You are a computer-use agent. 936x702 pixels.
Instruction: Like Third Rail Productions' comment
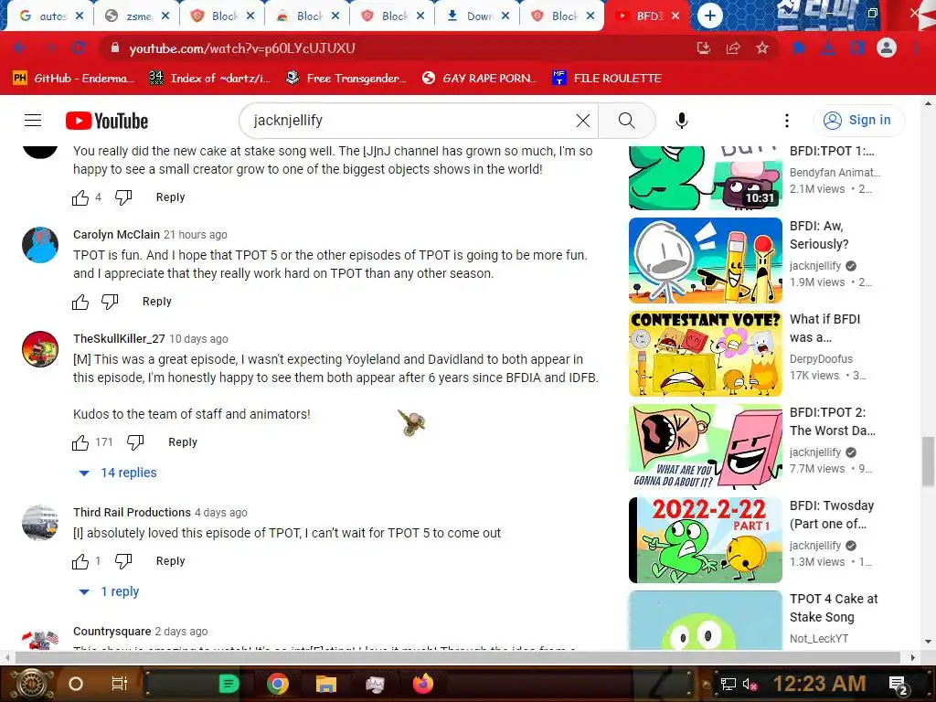(80, 561)
